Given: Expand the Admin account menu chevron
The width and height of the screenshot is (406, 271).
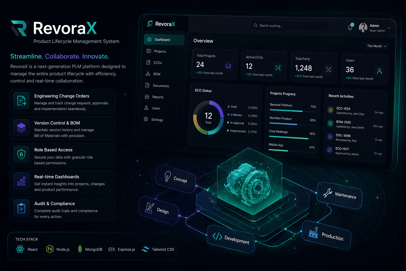Looking at the screenshot, I should click(389, 28).
